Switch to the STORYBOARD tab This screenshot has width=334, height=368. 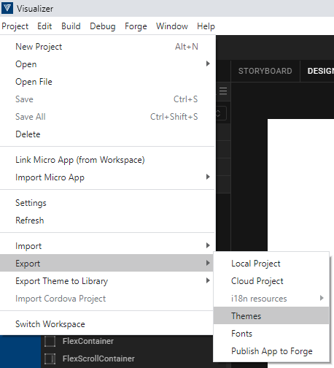pos(265,71)
